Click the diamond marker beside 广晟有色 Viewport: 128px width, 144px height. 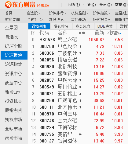(80, 100)
